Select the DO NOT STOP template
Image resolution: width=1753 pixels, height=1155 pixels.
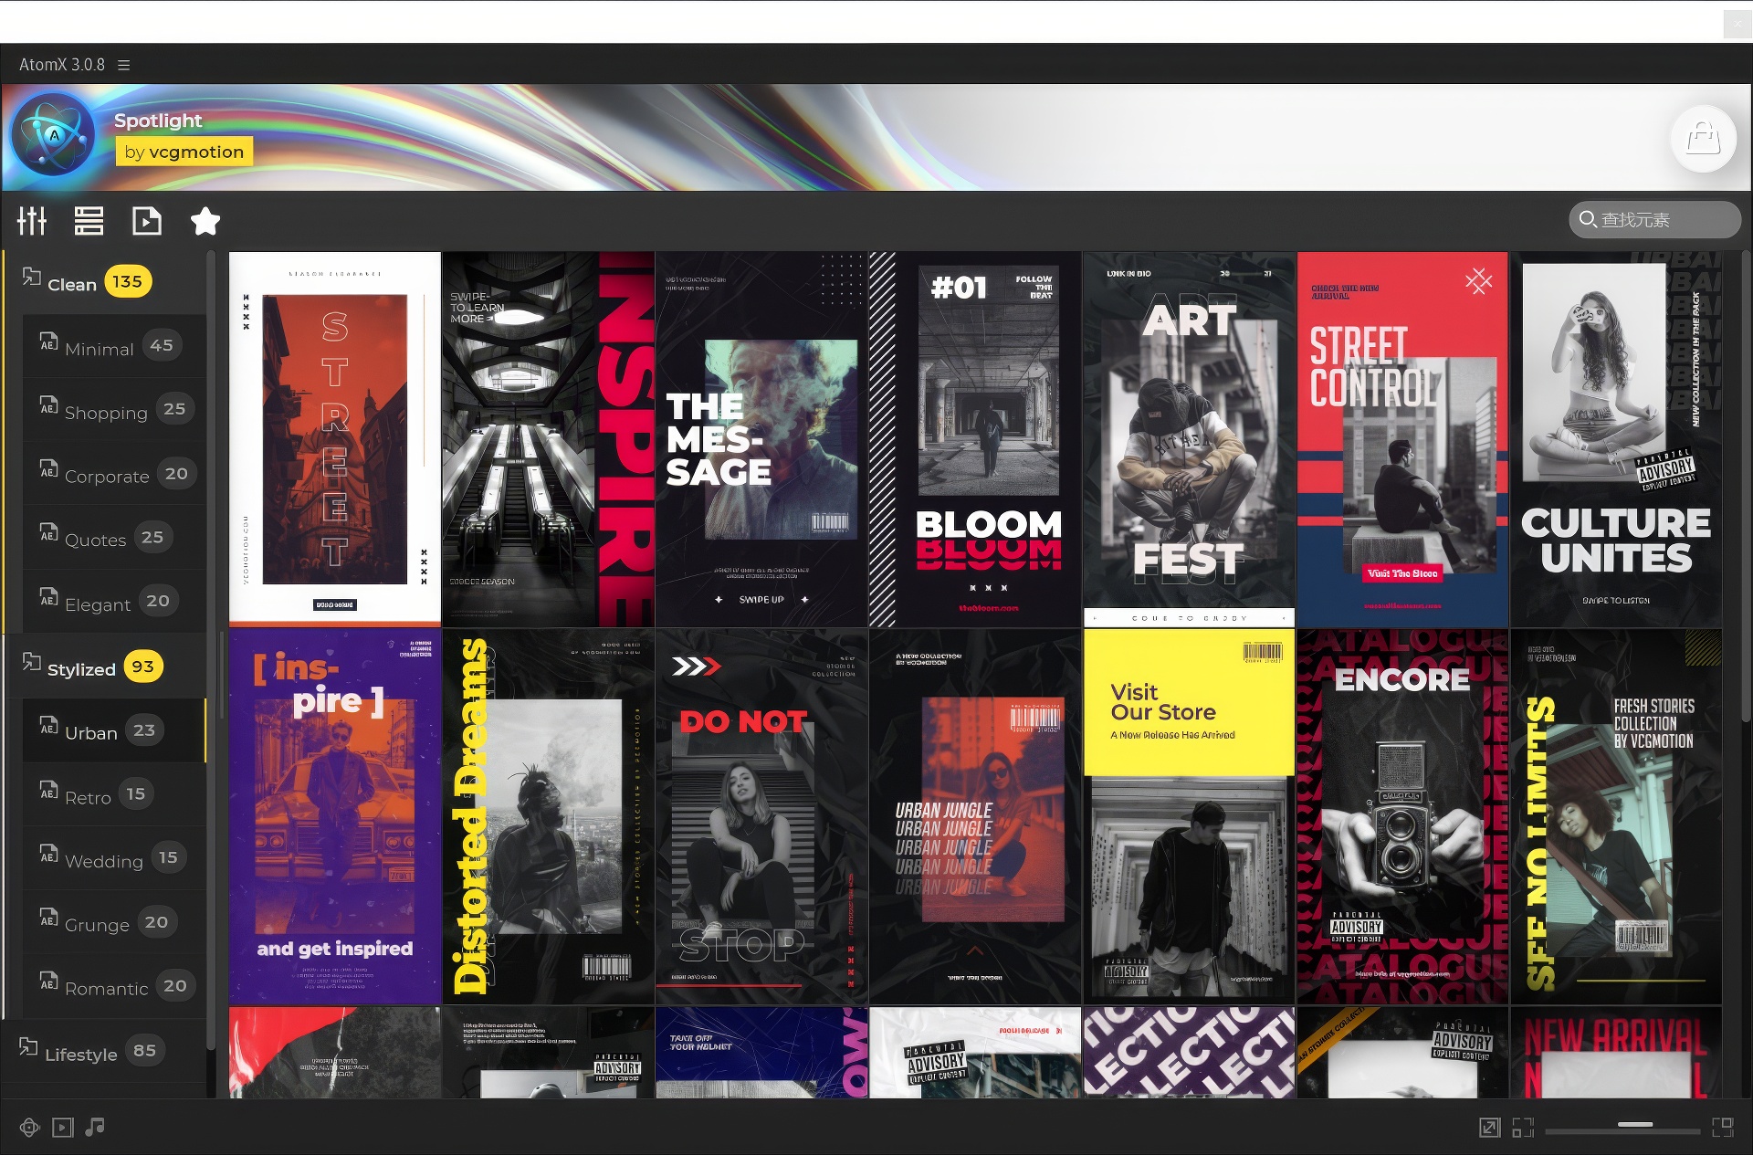[x=761, y=817]
